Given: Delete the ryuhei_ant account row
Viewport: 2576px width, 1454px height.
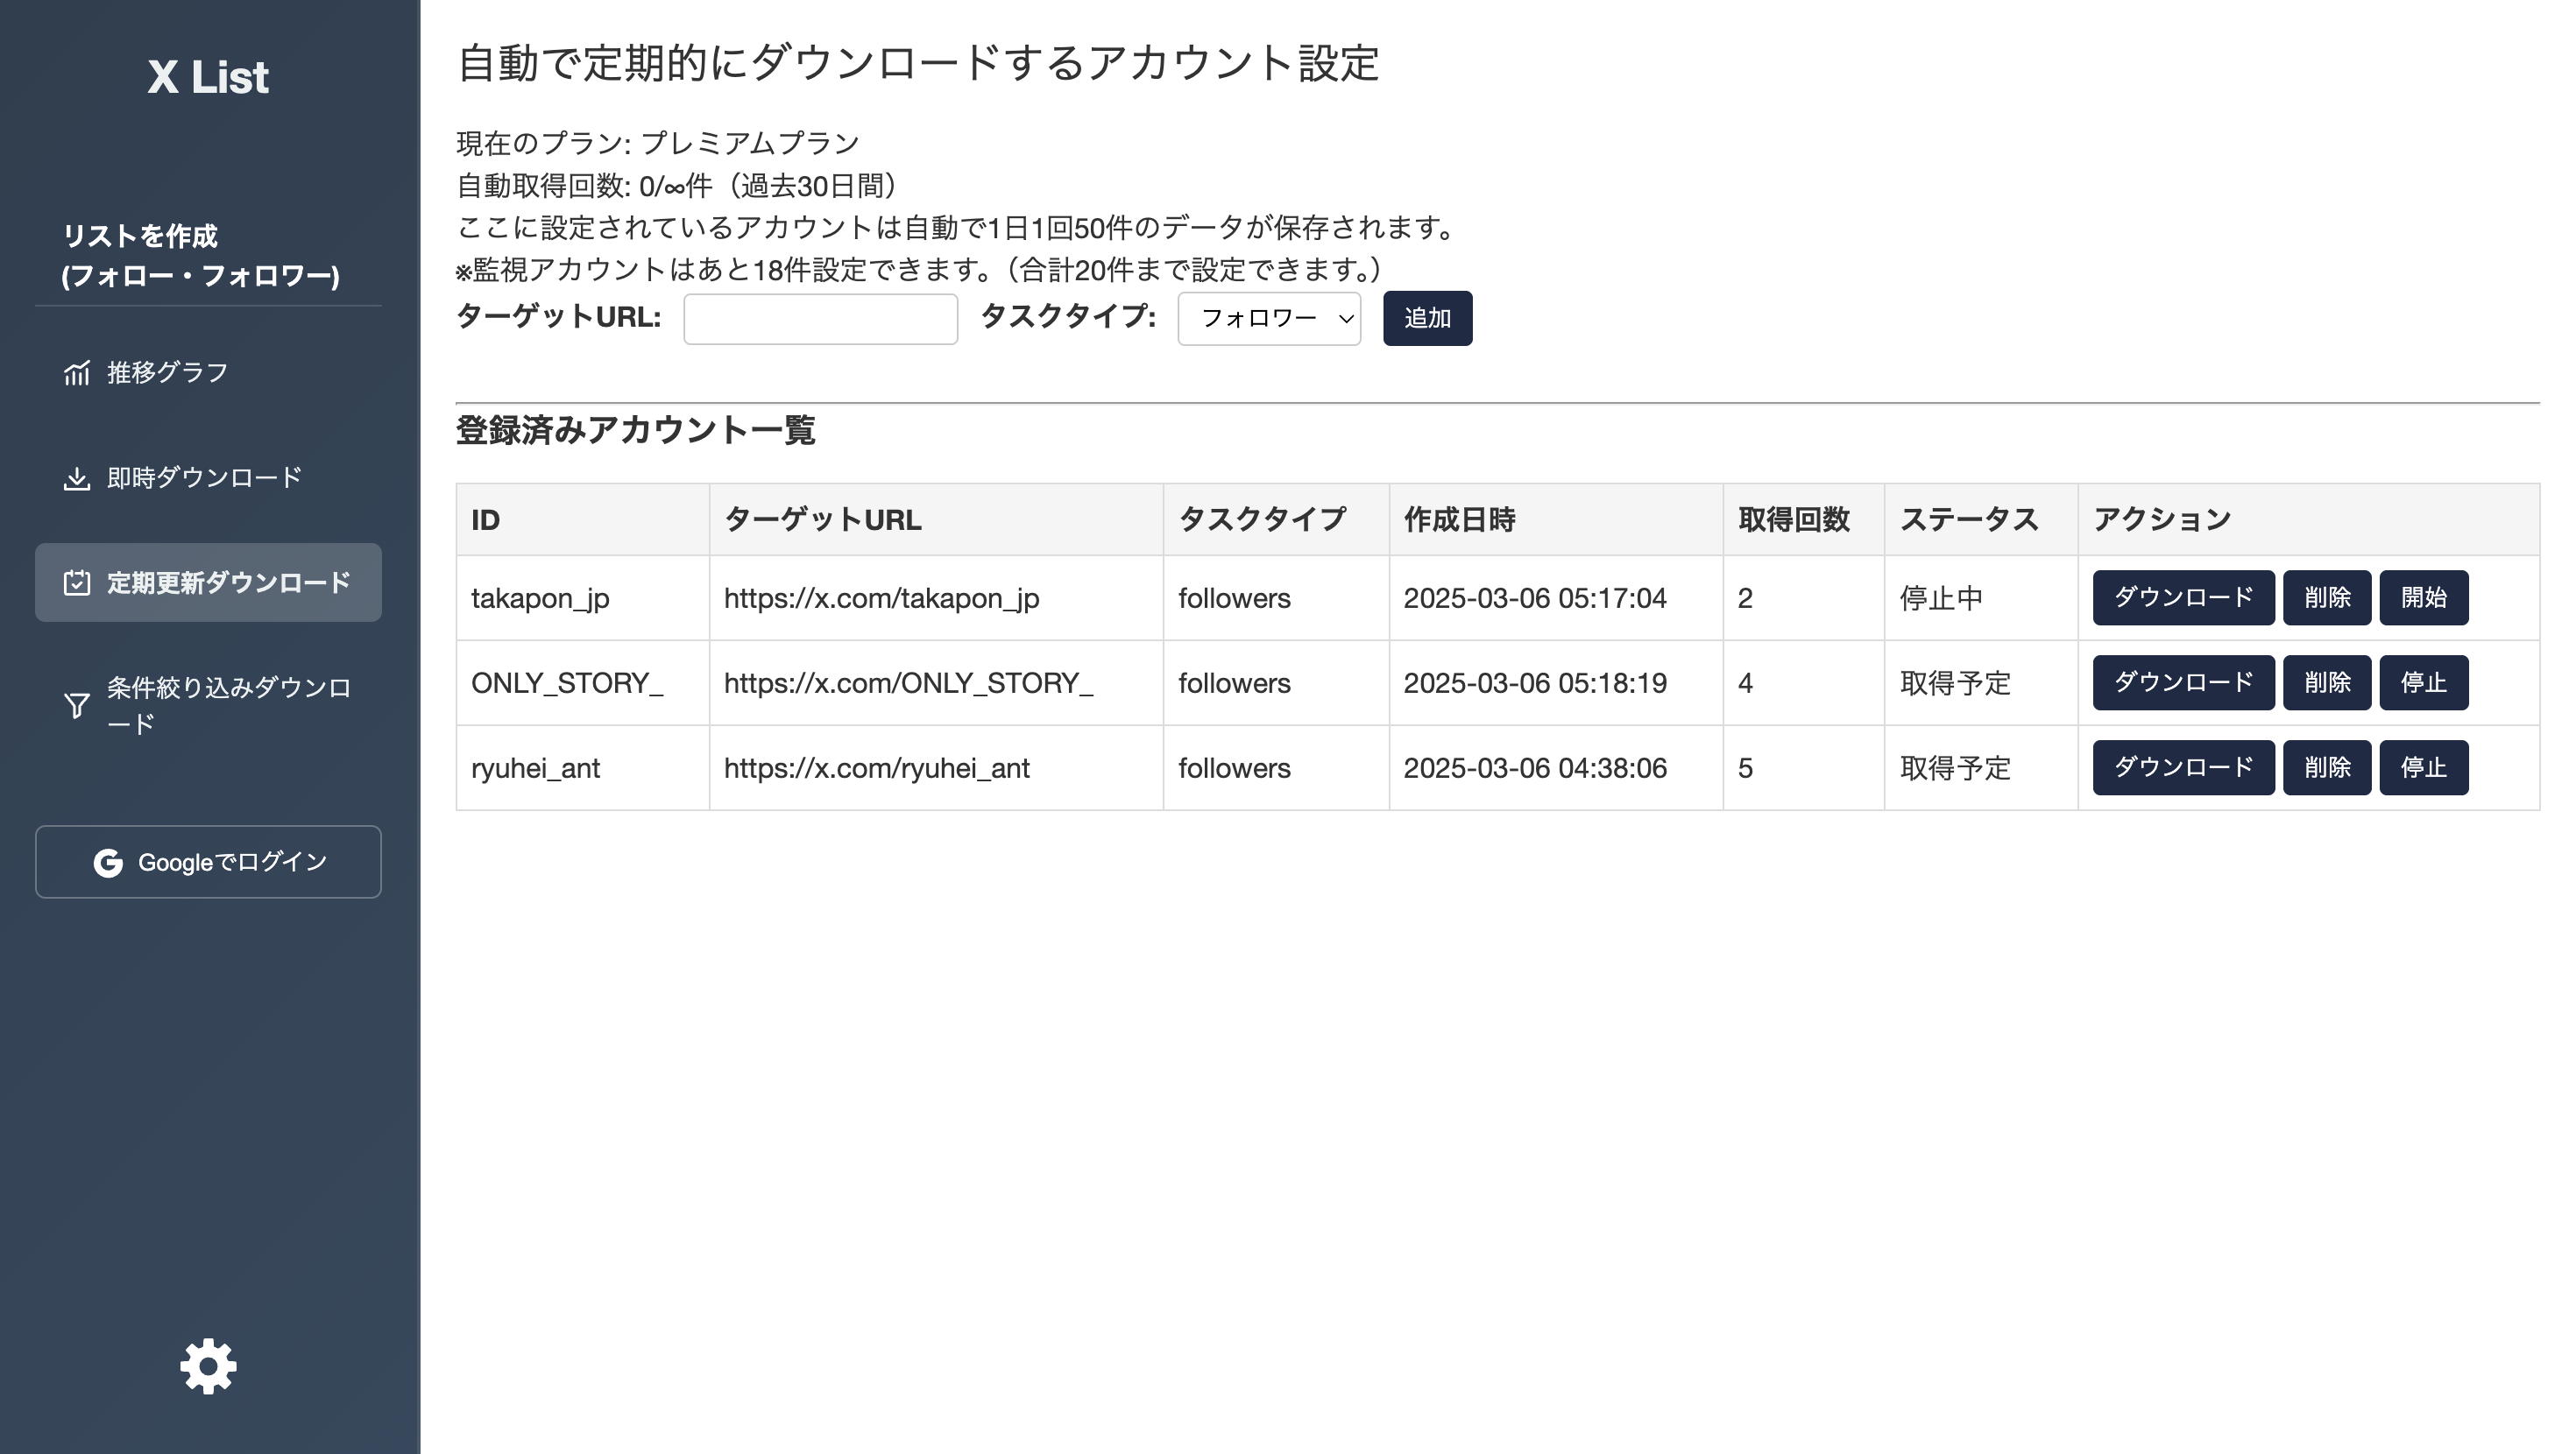Looking at the screenshot, I should tap(2327, 768).
